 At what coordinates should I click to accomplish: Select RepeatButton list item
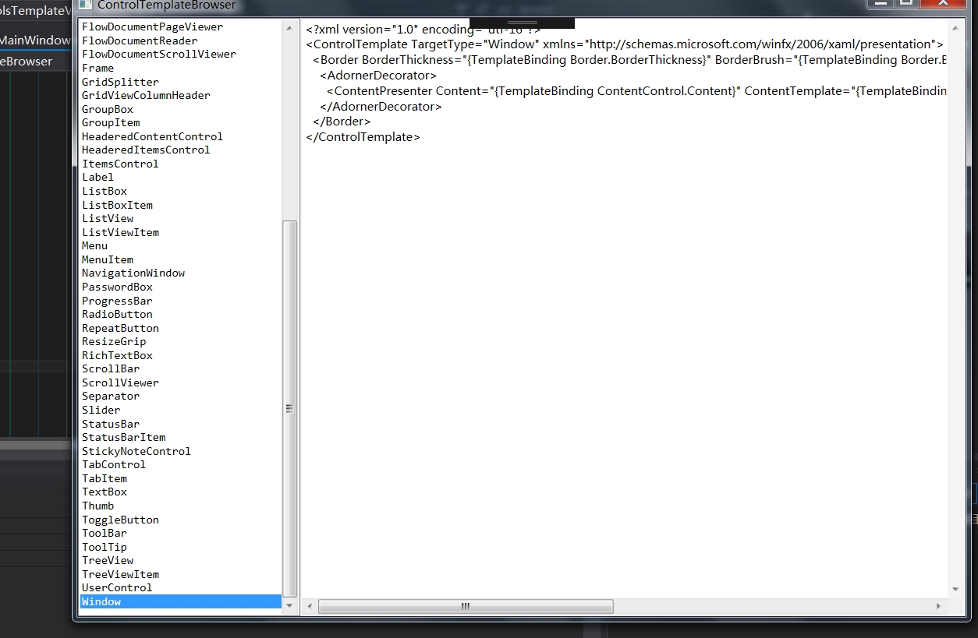[181, 328]
